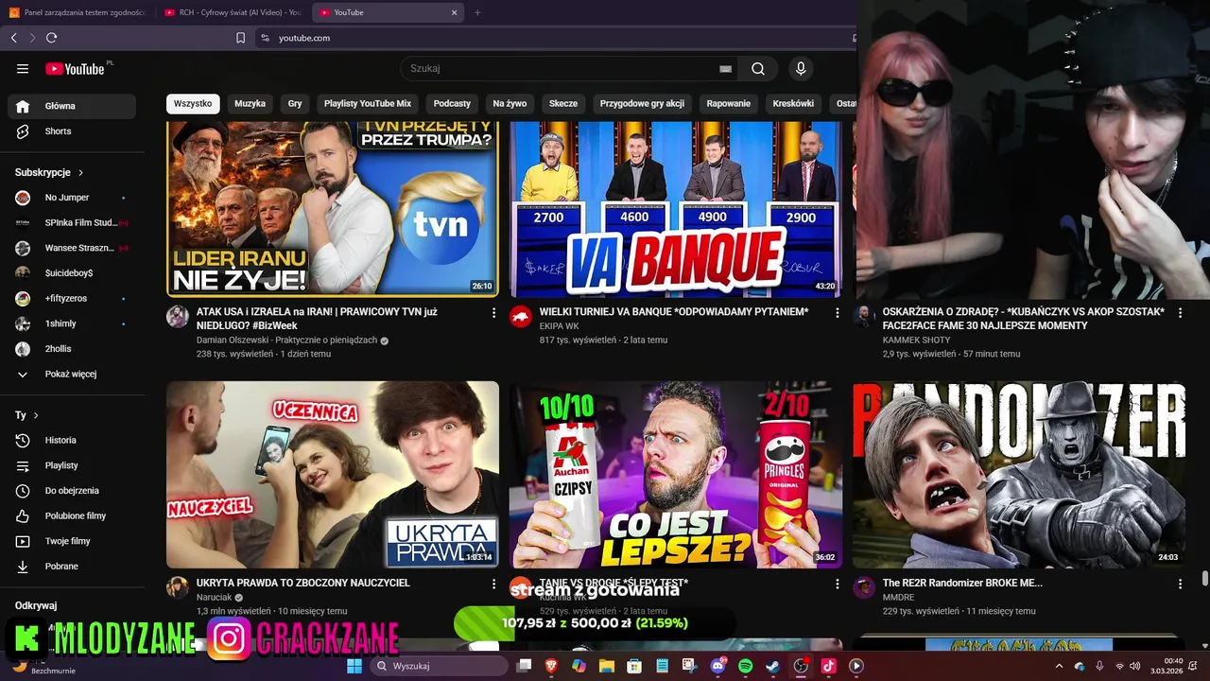Open 2hollis subscription
This screenshot has height=681, width=1210.
[x=72, y=349]
